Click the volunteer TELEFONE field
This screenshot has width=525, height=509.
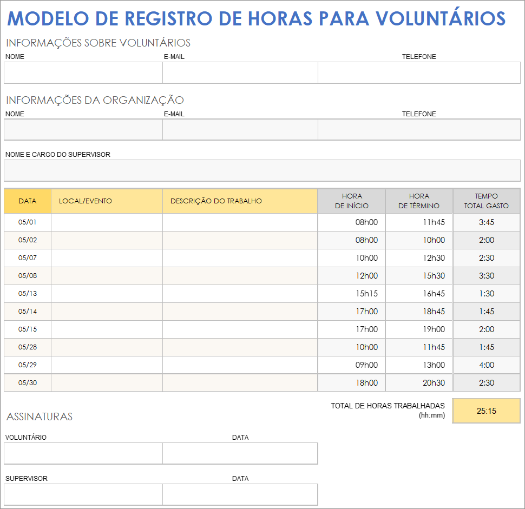coord(419,72)
